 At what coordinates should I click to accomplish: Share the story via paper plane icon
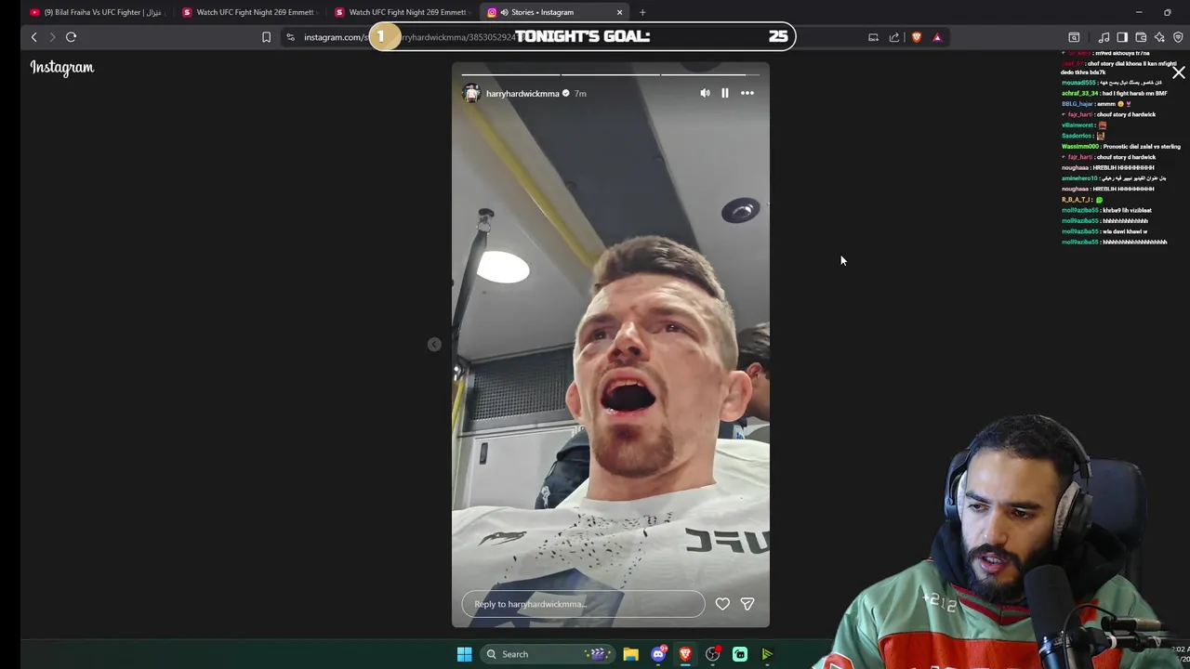pos(747,604)
